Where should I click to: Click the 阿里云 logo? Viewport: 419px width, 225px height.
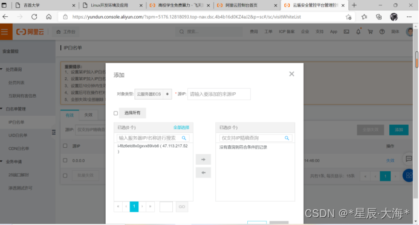[30, 32]
